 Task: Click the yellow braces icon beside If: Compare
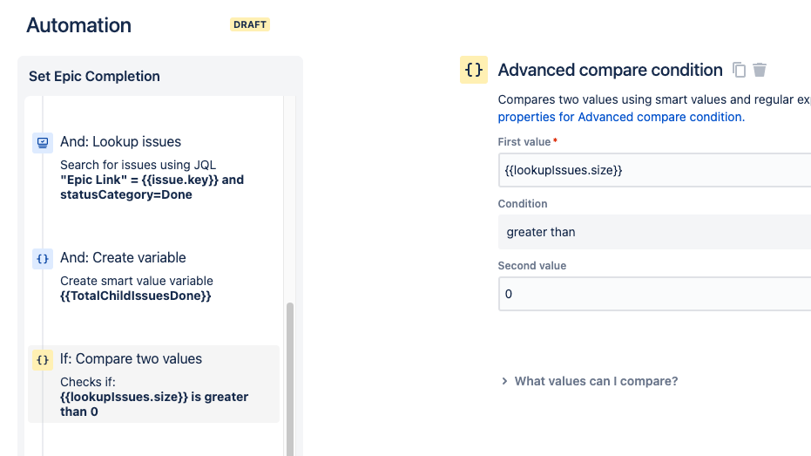click(x=42, y=359)
